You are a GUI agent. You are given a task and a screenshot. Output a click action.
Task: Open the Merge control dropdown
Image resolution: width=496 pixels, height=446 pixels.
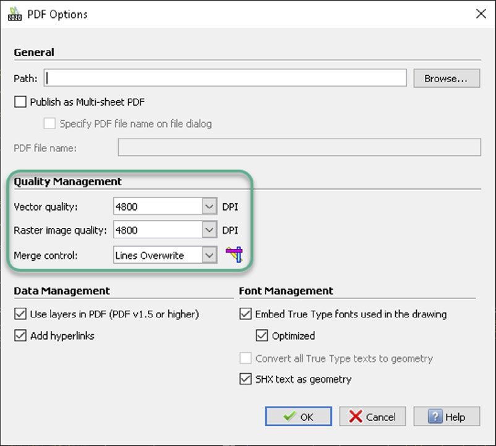pos(209,255)
